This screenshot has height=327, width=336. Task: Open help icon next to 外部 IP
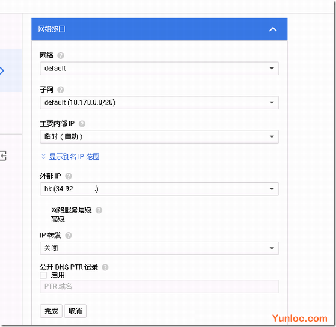pyautogui.click(x=69, y=176)
